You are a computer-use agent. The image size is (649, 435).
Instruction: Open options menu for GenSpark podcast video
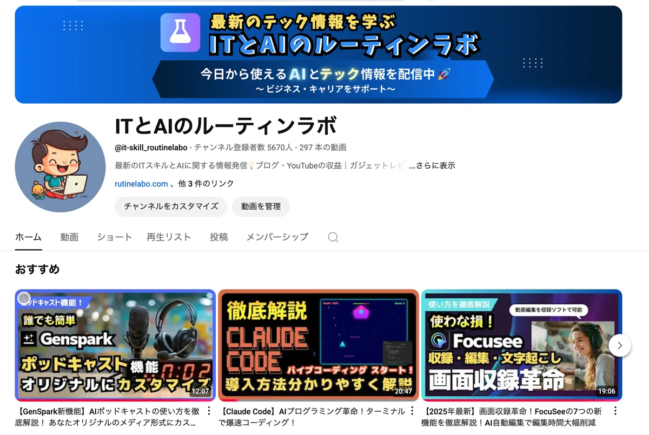point(209,411)
